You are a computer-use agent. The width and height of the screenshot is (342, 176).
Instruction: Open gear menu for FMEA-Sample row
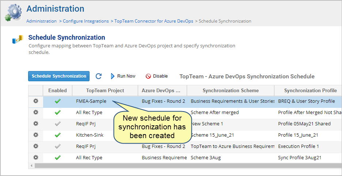tap(35, 101)
